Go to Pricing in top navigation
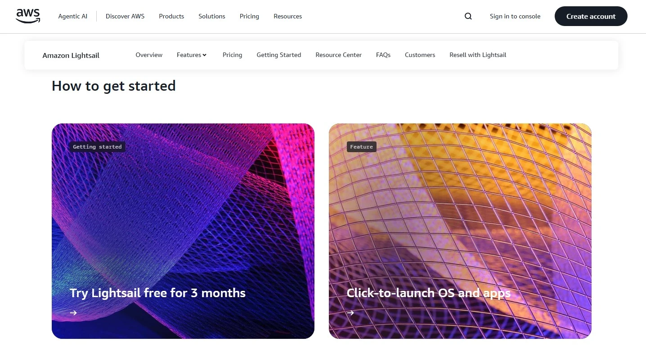 click(x=249, y=16)
